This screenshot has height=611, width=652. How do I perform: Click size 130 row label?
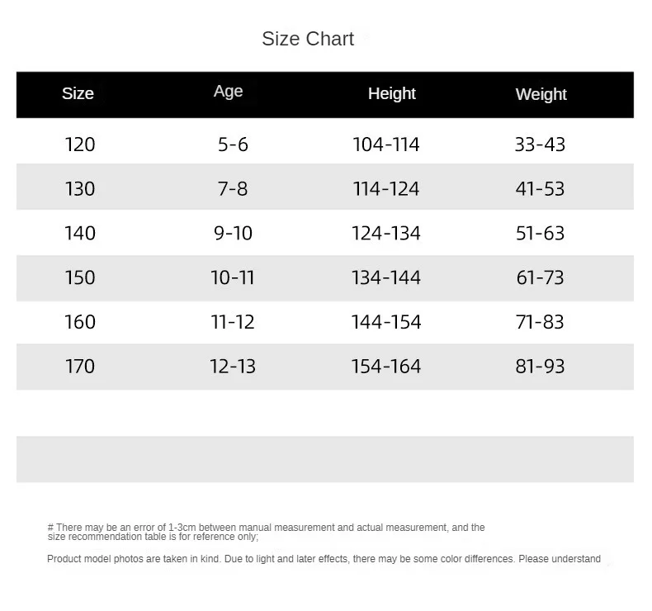click(80, 189)
